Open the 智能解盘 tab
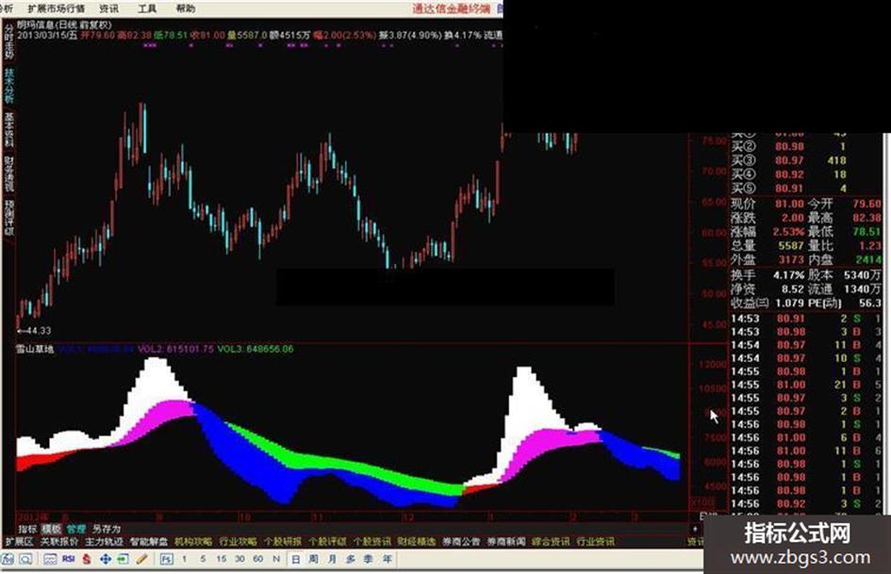 tap(149, 542)
